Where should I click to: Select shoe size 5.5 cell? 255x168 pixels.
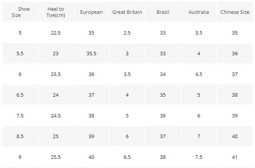20,54
